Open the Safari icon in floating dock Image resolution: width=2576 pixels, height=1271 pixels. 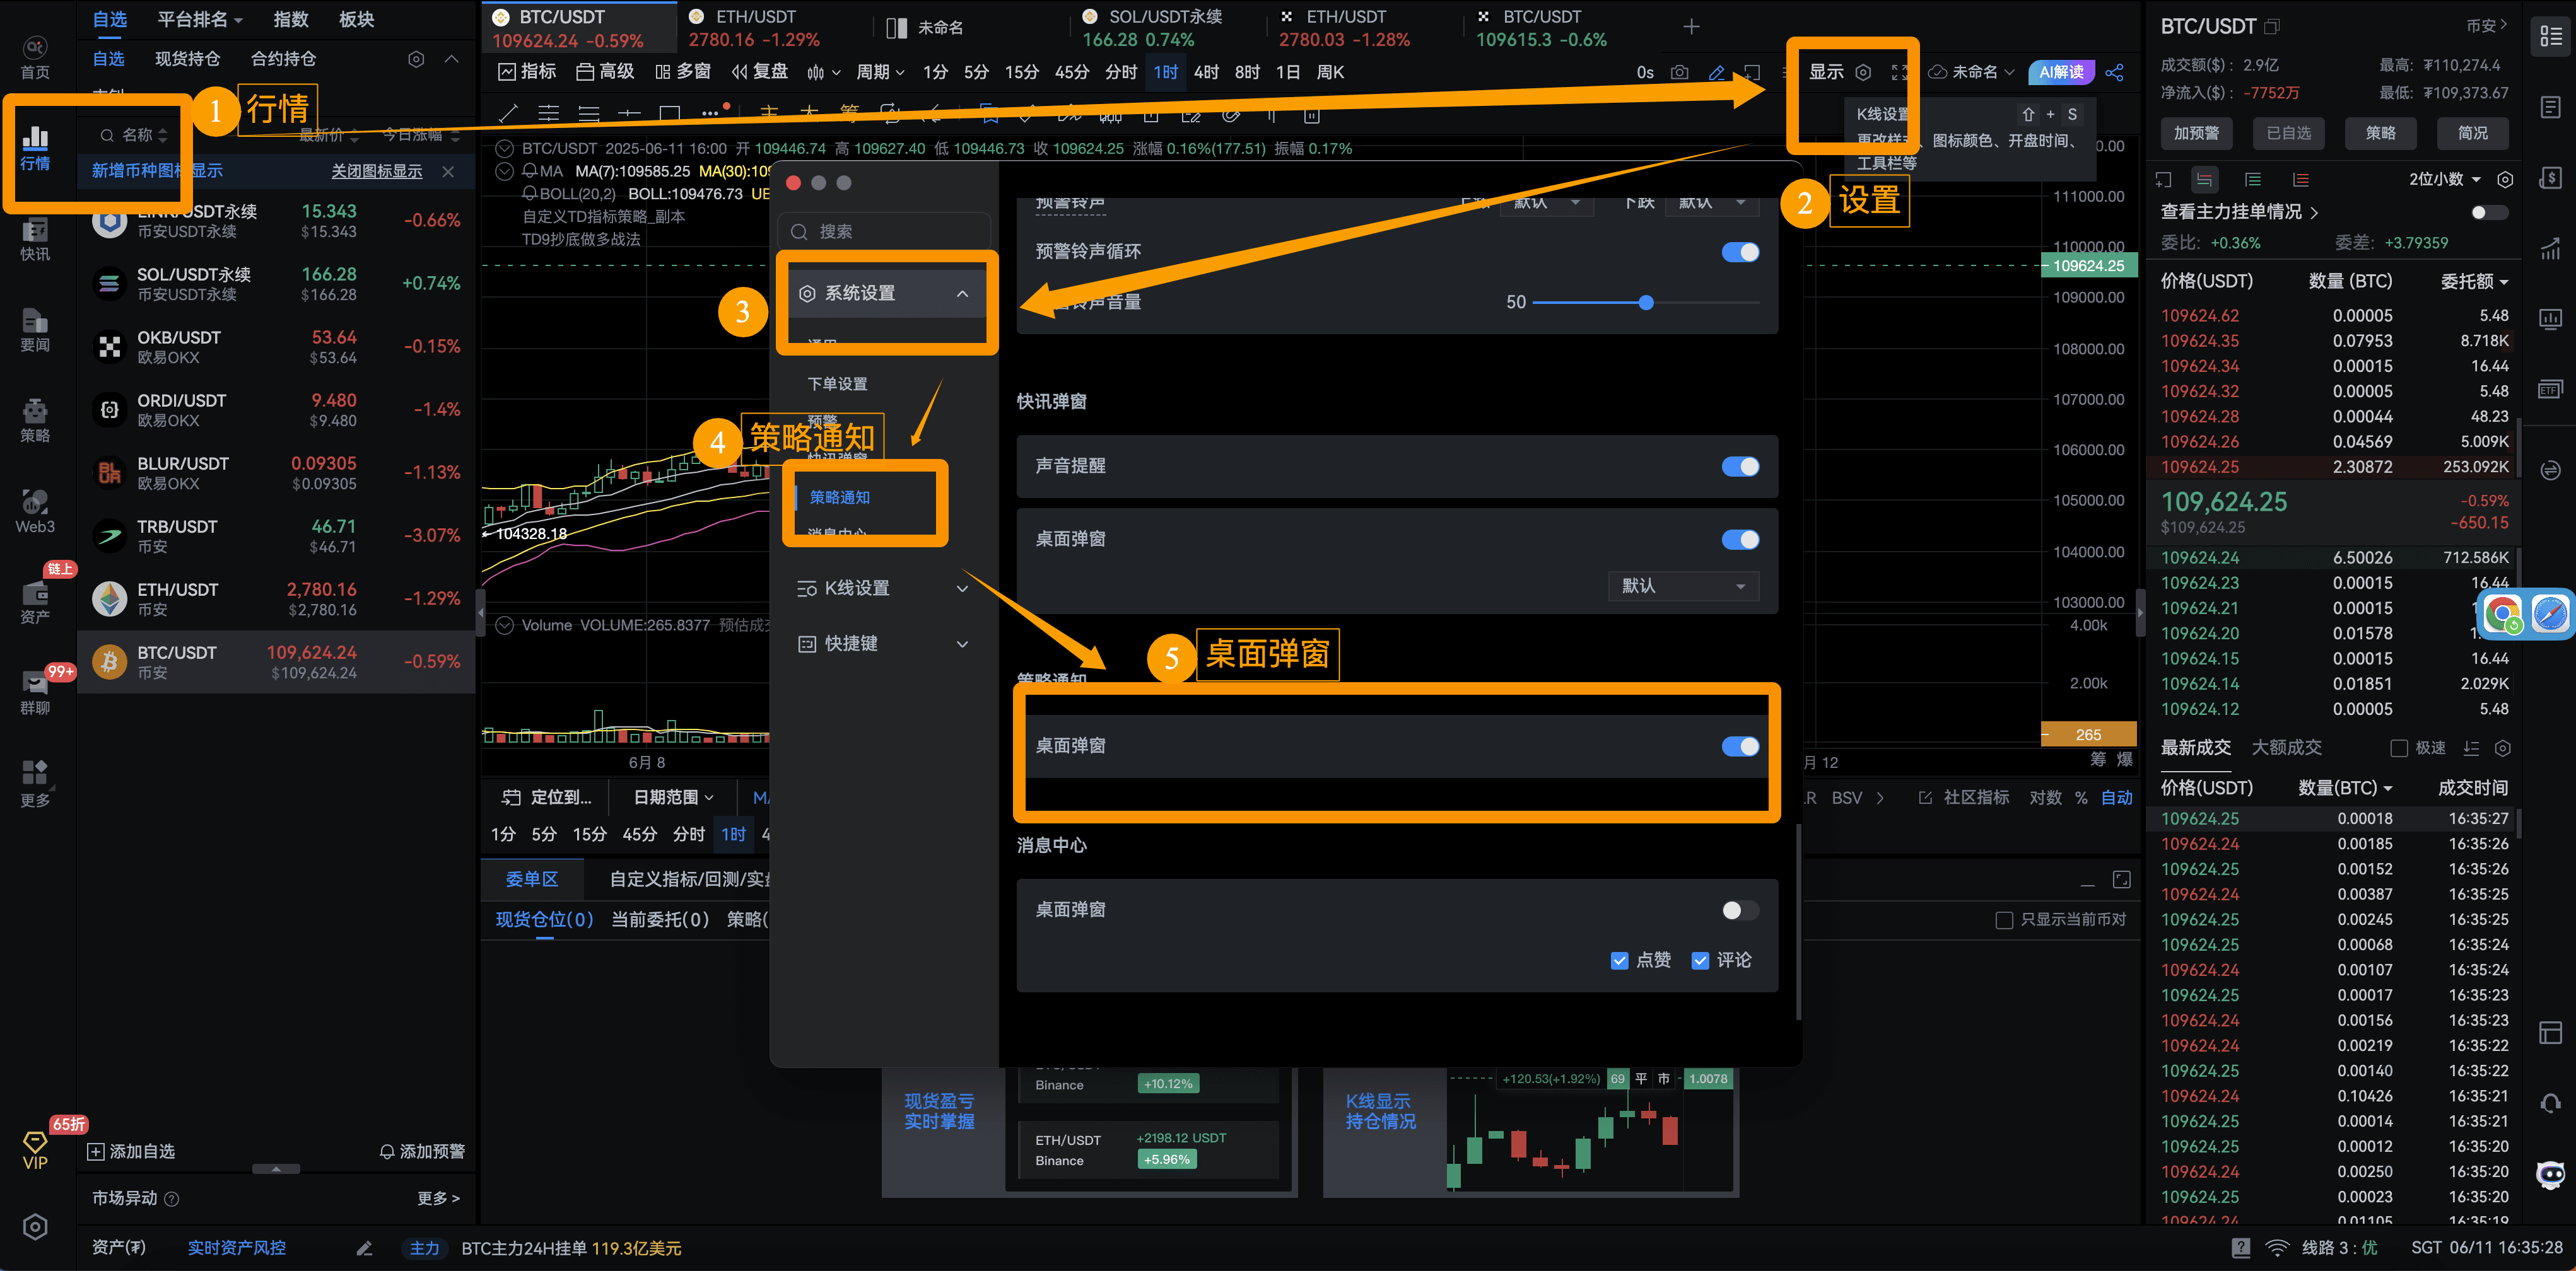[2551, 613]
